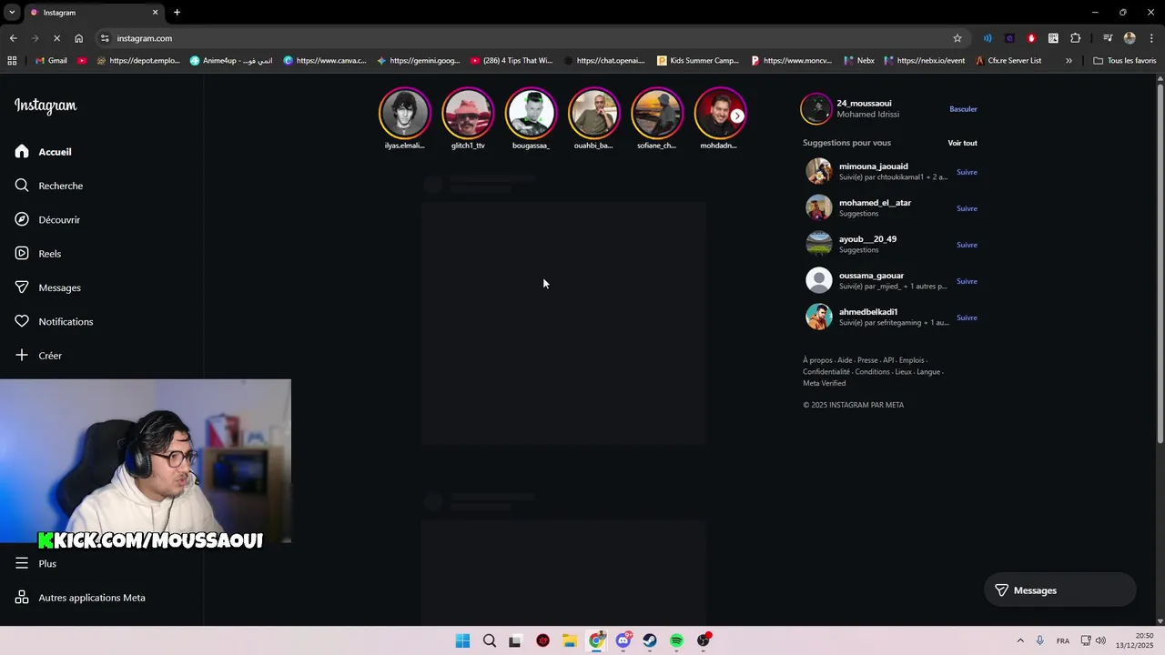The height and width of the screenshot is (655, 1165).
Task: Open the browser apps grid icon
Action: coord(12,61)
